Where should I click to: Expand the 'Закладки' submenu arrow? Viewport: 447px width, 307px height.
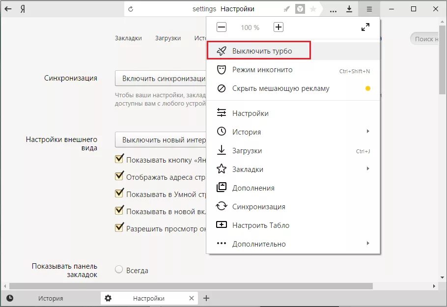pos(368,168)
